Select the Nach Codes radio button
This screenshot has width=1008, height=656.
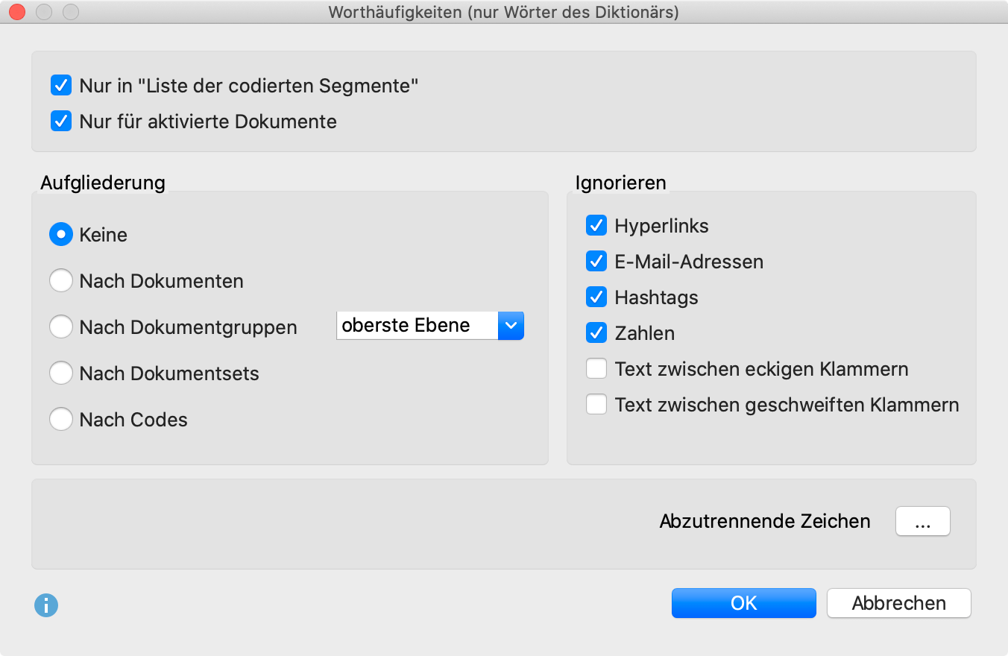coord(61,420)
